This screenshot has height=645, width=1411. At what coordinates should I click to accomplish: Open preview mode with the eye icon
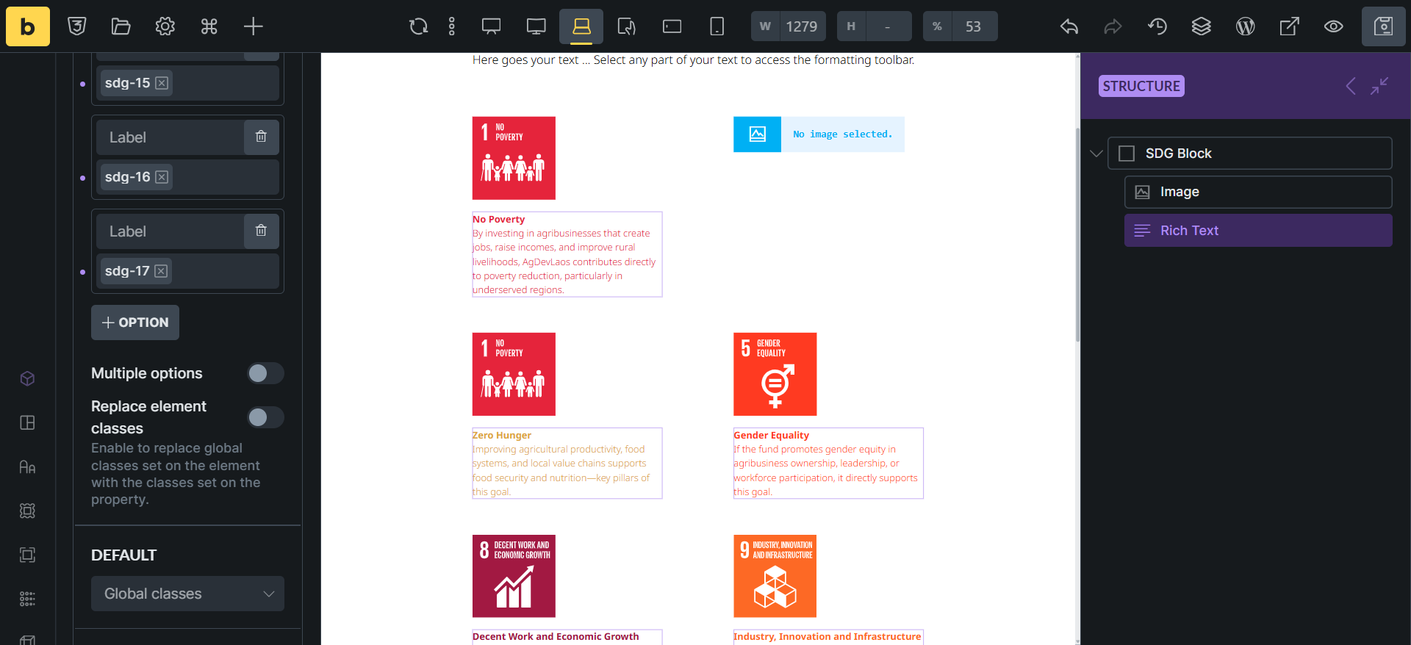tap(1334, 26)
